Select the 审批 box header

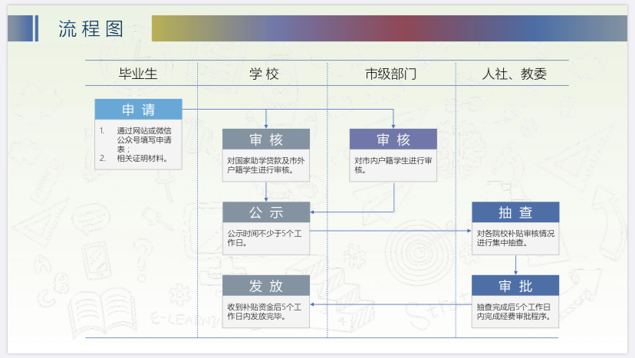(515, 285)
